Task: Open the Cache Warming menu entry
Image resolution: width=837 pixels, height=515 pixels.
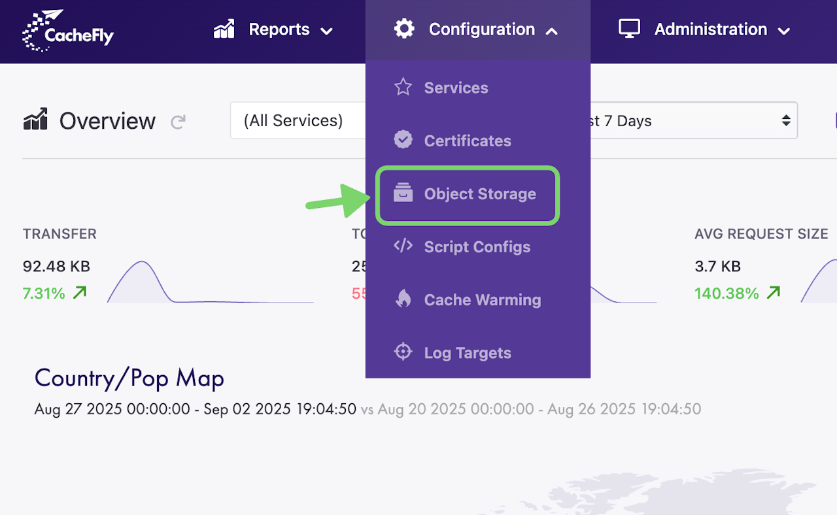Action: coord(482,300)
